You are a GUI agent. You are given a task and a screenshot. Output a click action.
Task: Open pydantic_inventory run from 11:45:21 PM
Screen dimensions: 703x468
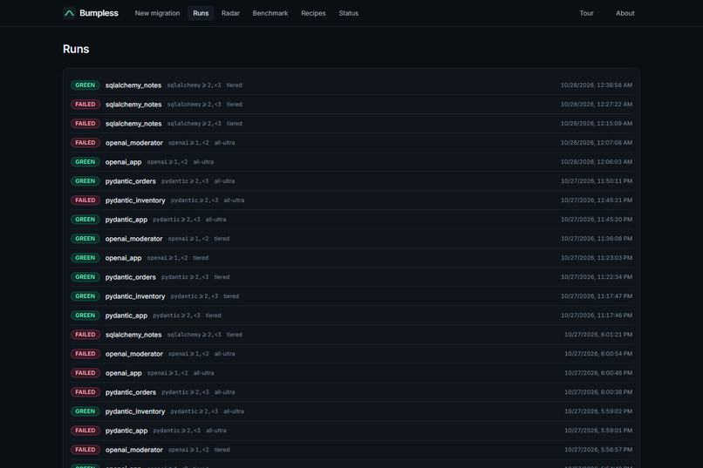pyautogui.click(x=351, y=200)
